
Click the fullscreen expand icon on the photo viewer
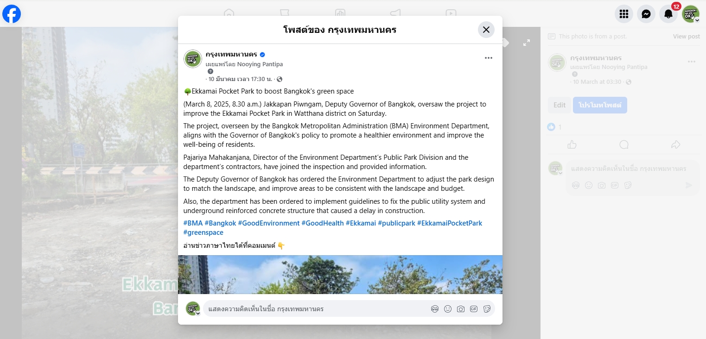527,43
